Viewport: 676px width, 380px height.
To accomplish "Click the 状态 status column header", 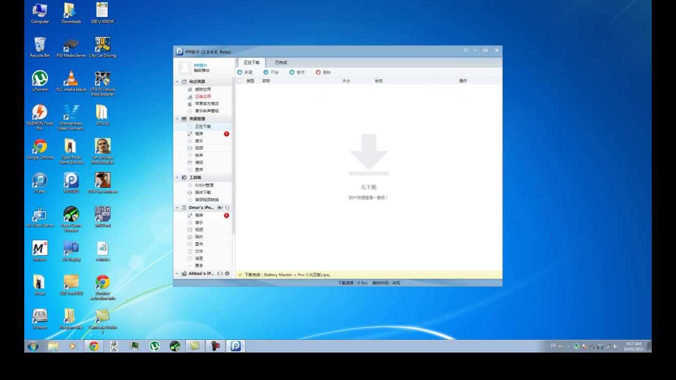I will click(379, 81).
